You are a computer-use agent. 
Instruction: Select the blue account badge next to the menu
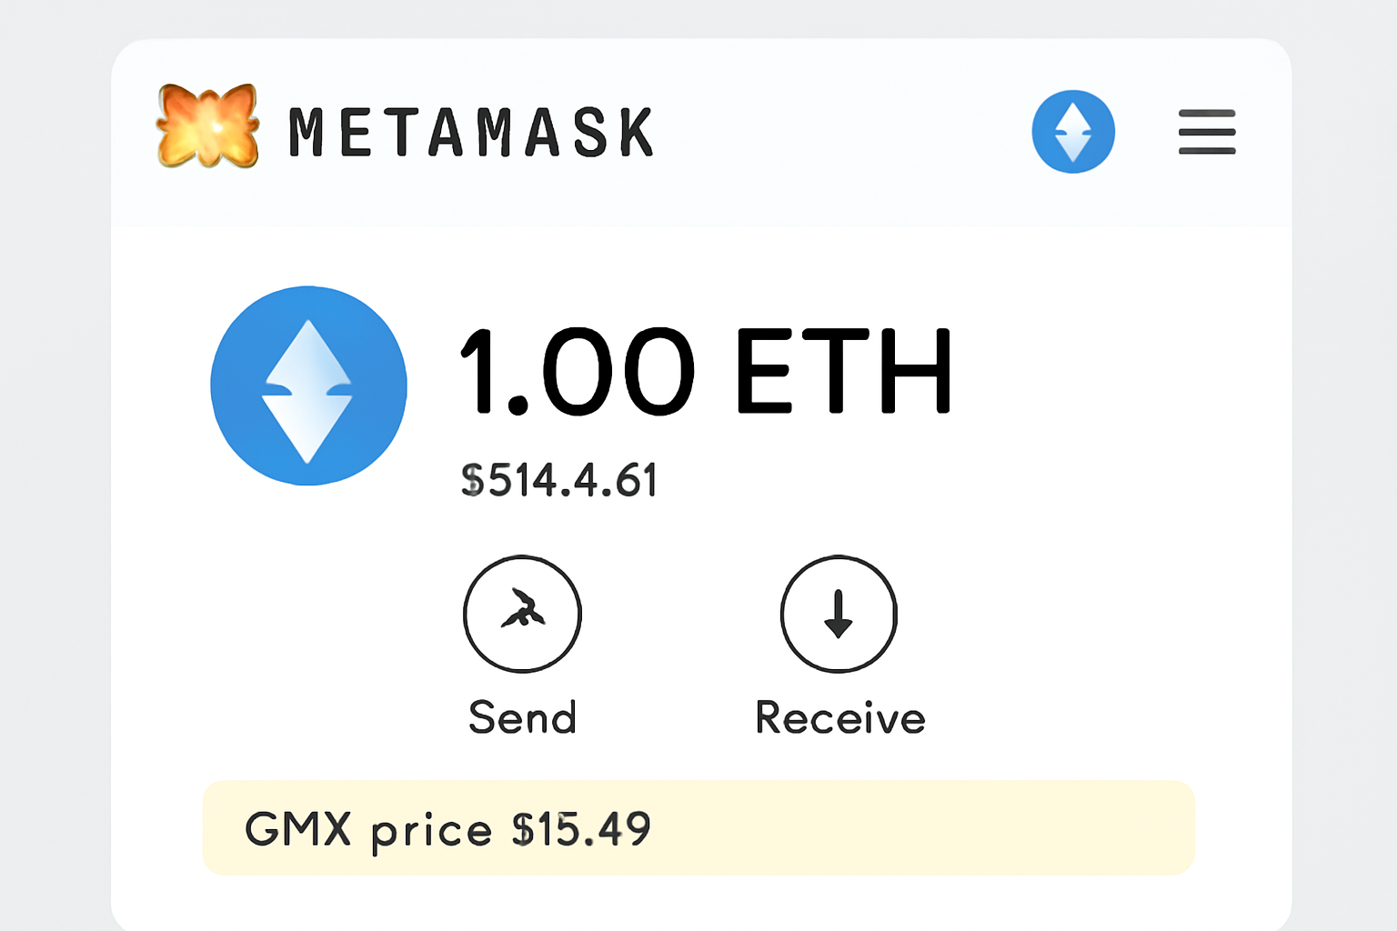coord(1073,130)
